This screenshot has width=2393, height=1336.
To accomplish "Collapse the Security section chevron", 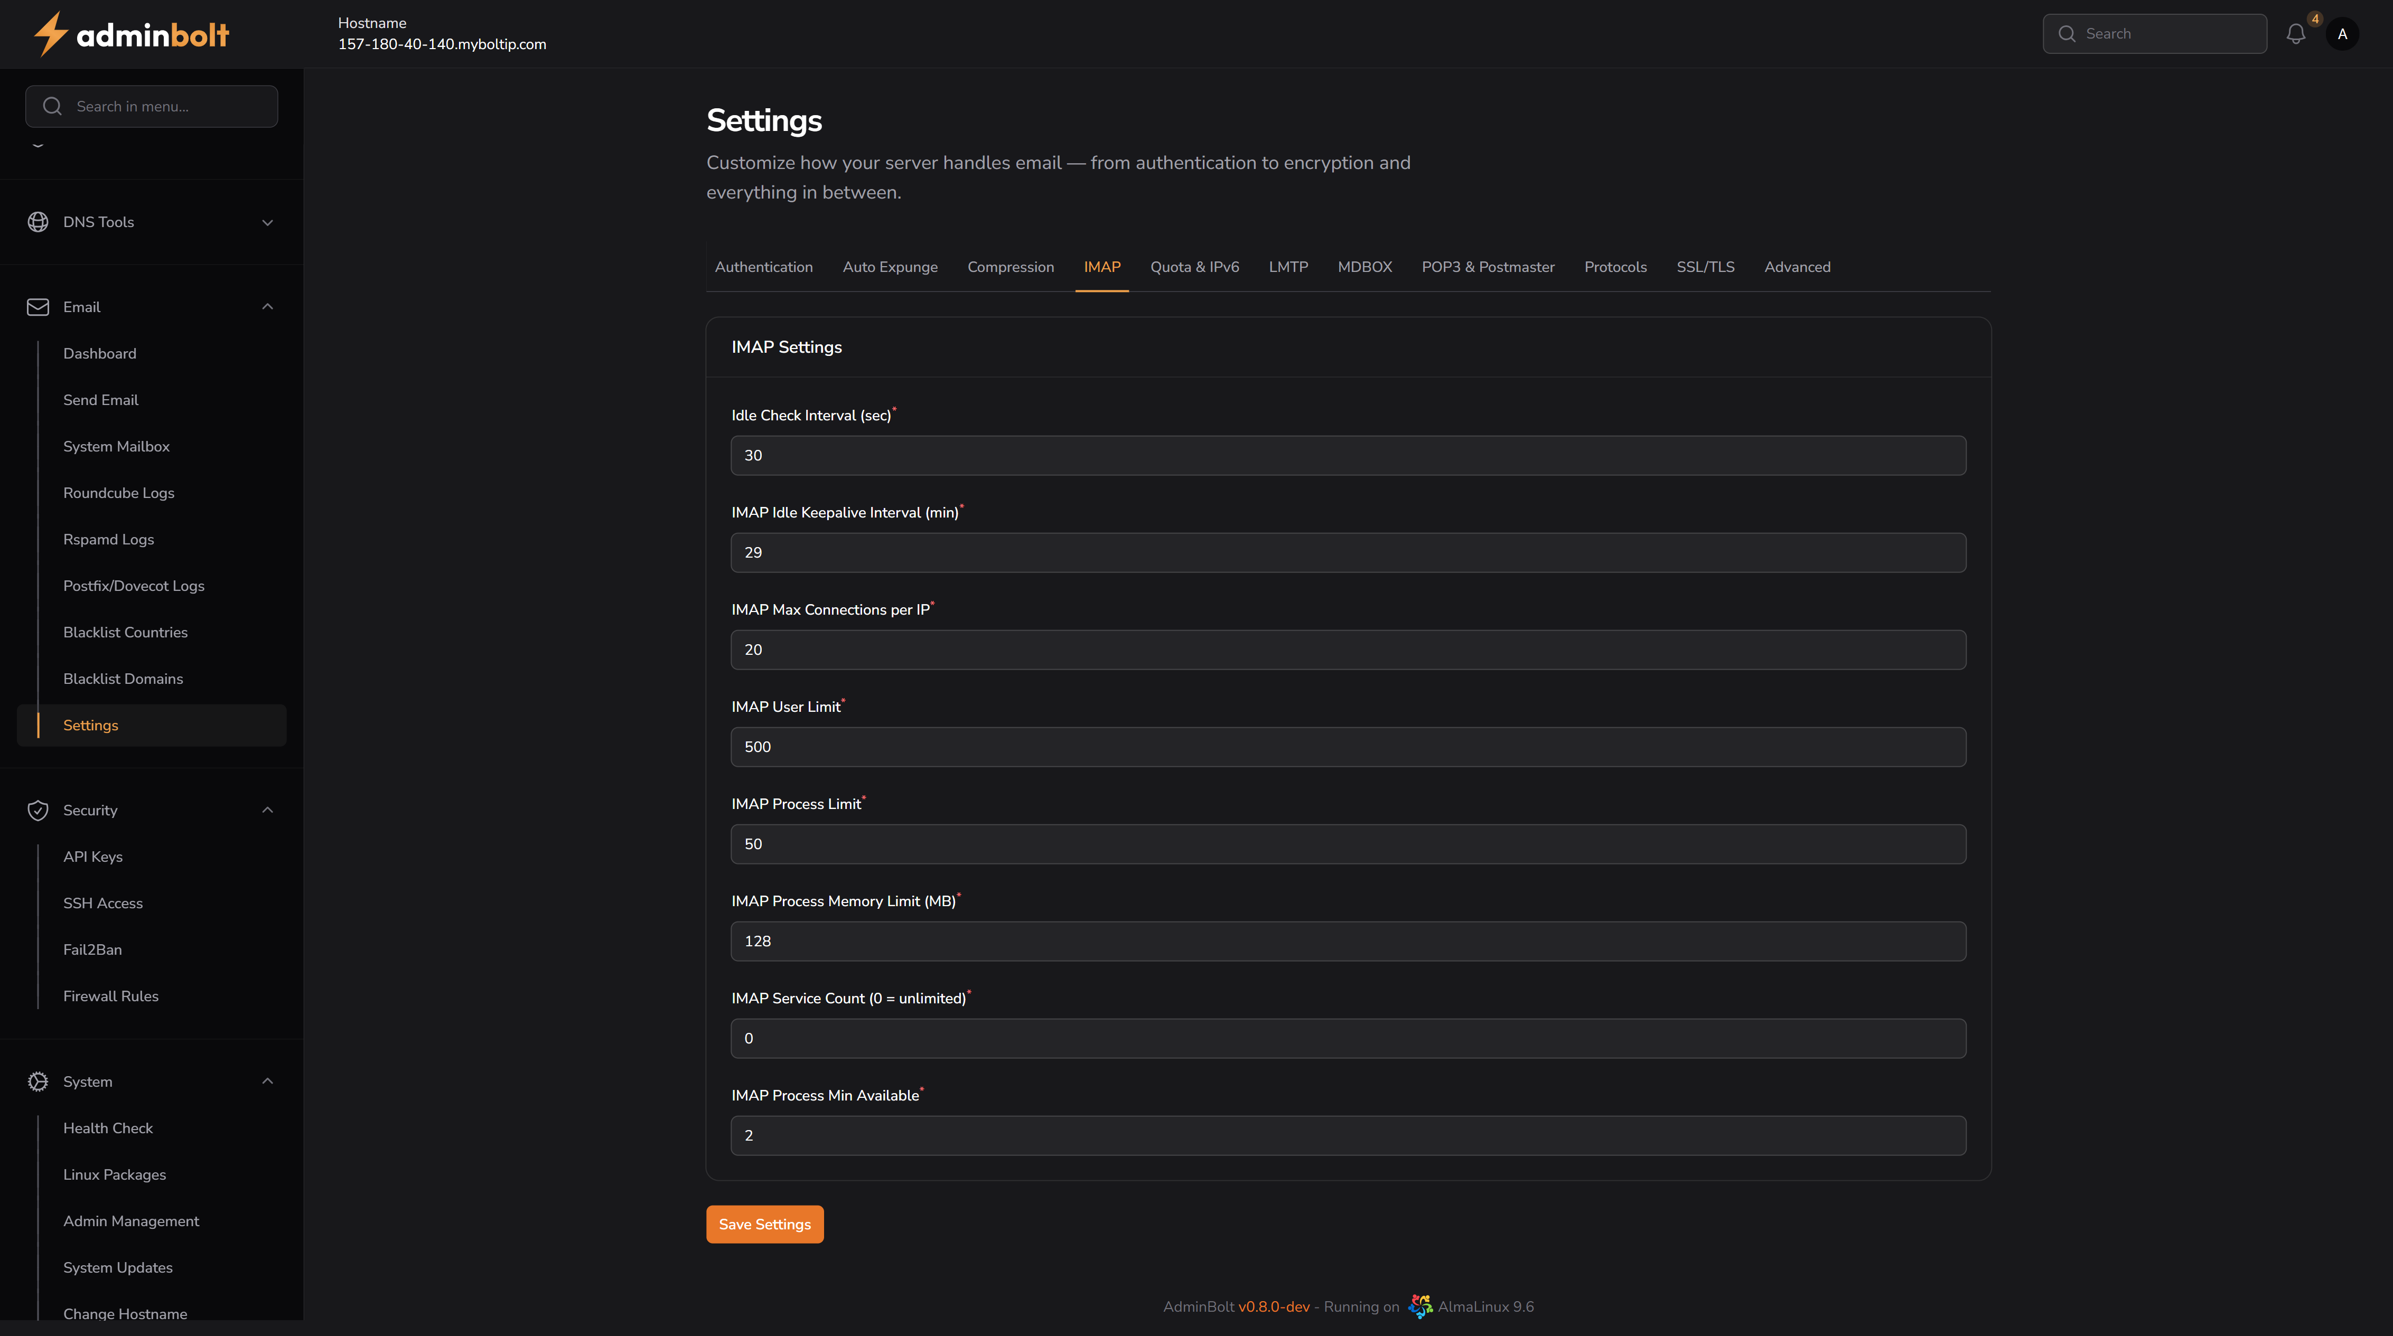I will tap(267, 811).
